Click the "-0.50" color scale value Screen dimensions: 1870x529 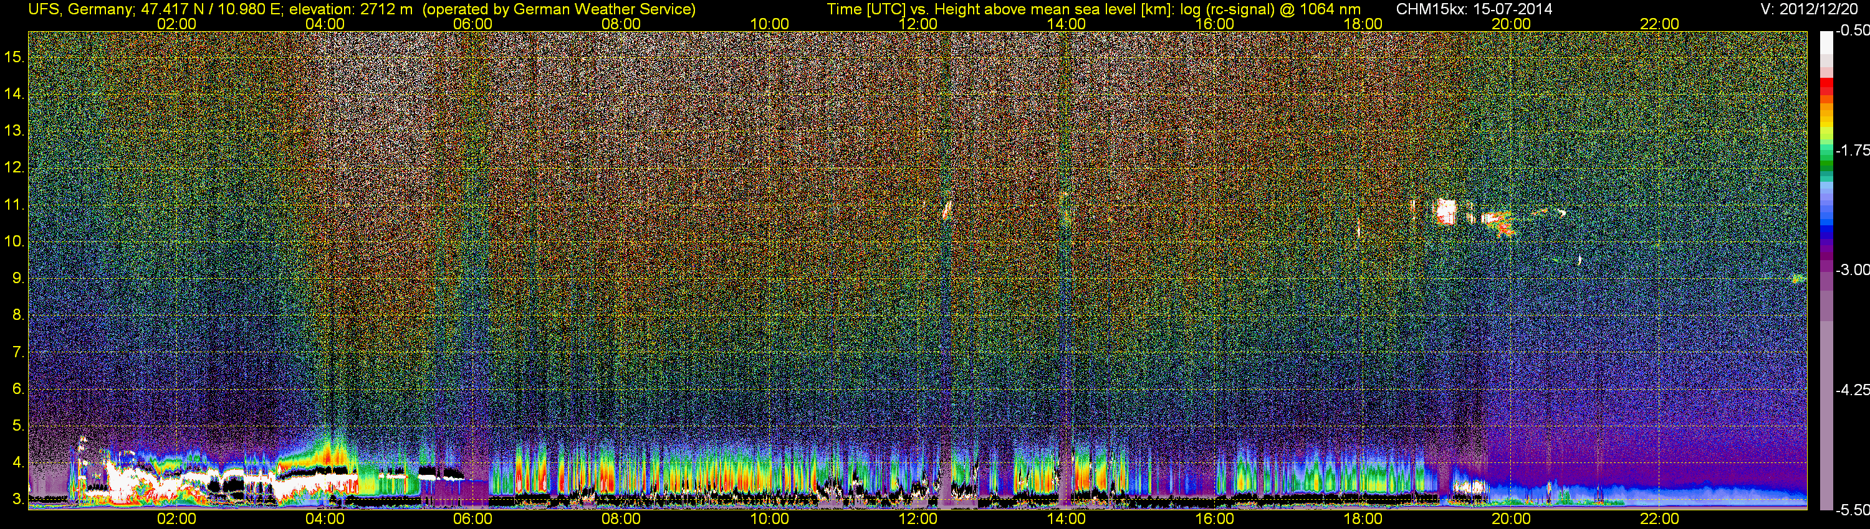coord(1852,30)
